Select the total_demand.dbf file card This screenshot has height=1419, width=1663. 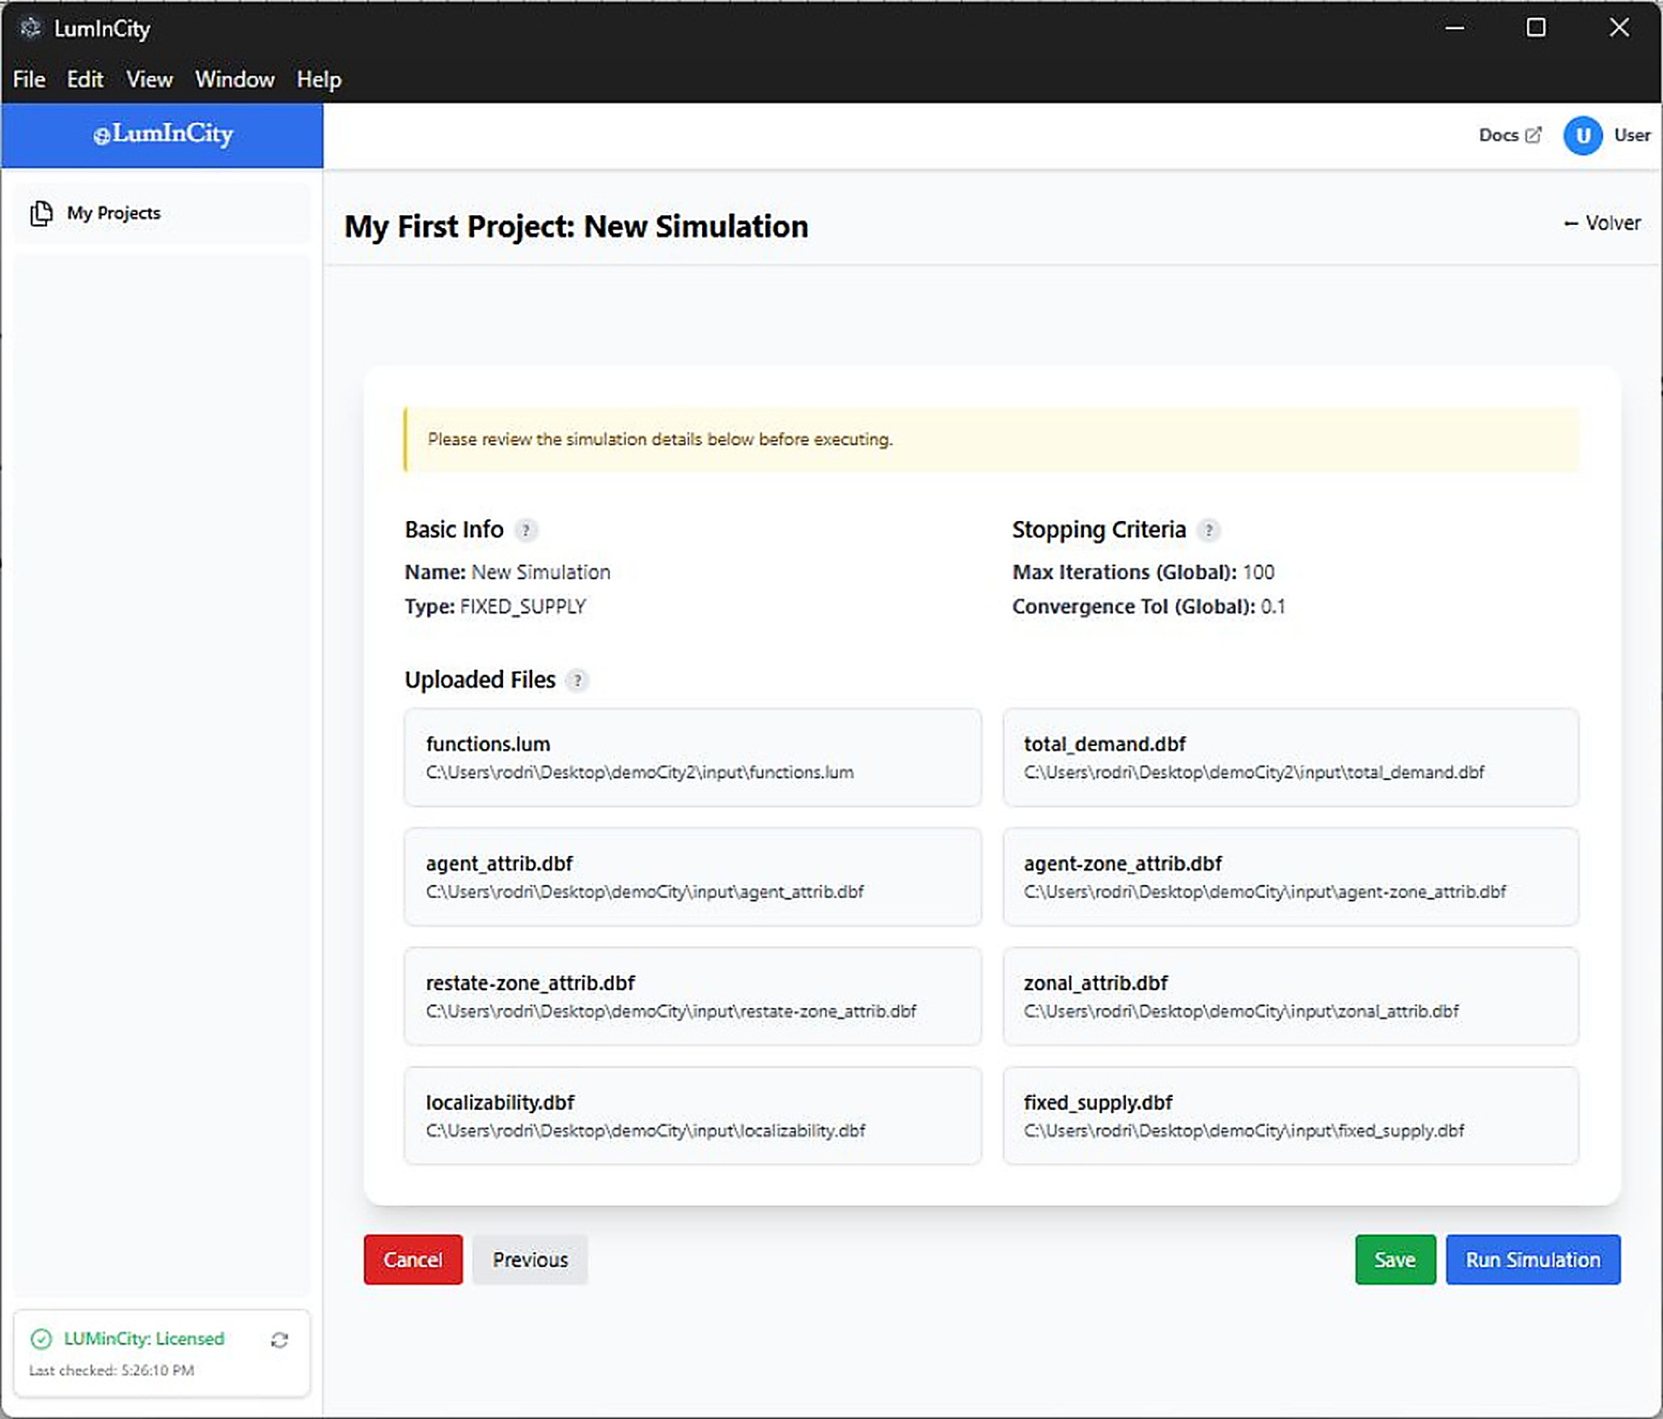(x=1291, y=757)
